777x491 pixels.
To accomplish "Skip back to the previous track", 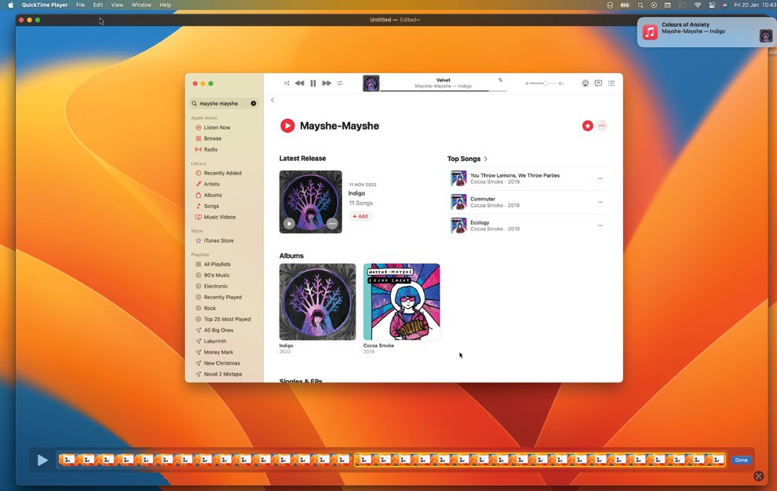I will coord(299,83).
